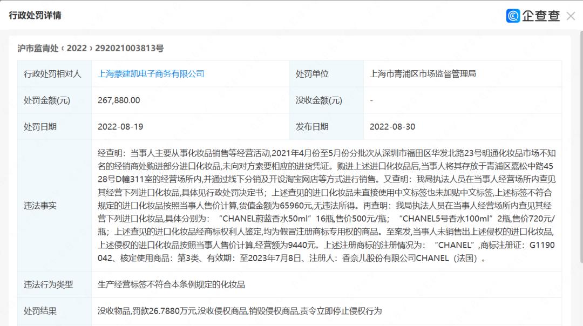The image size is (583, 326).
Task: Click the 处罚结果 label
Action: point(40,311)
